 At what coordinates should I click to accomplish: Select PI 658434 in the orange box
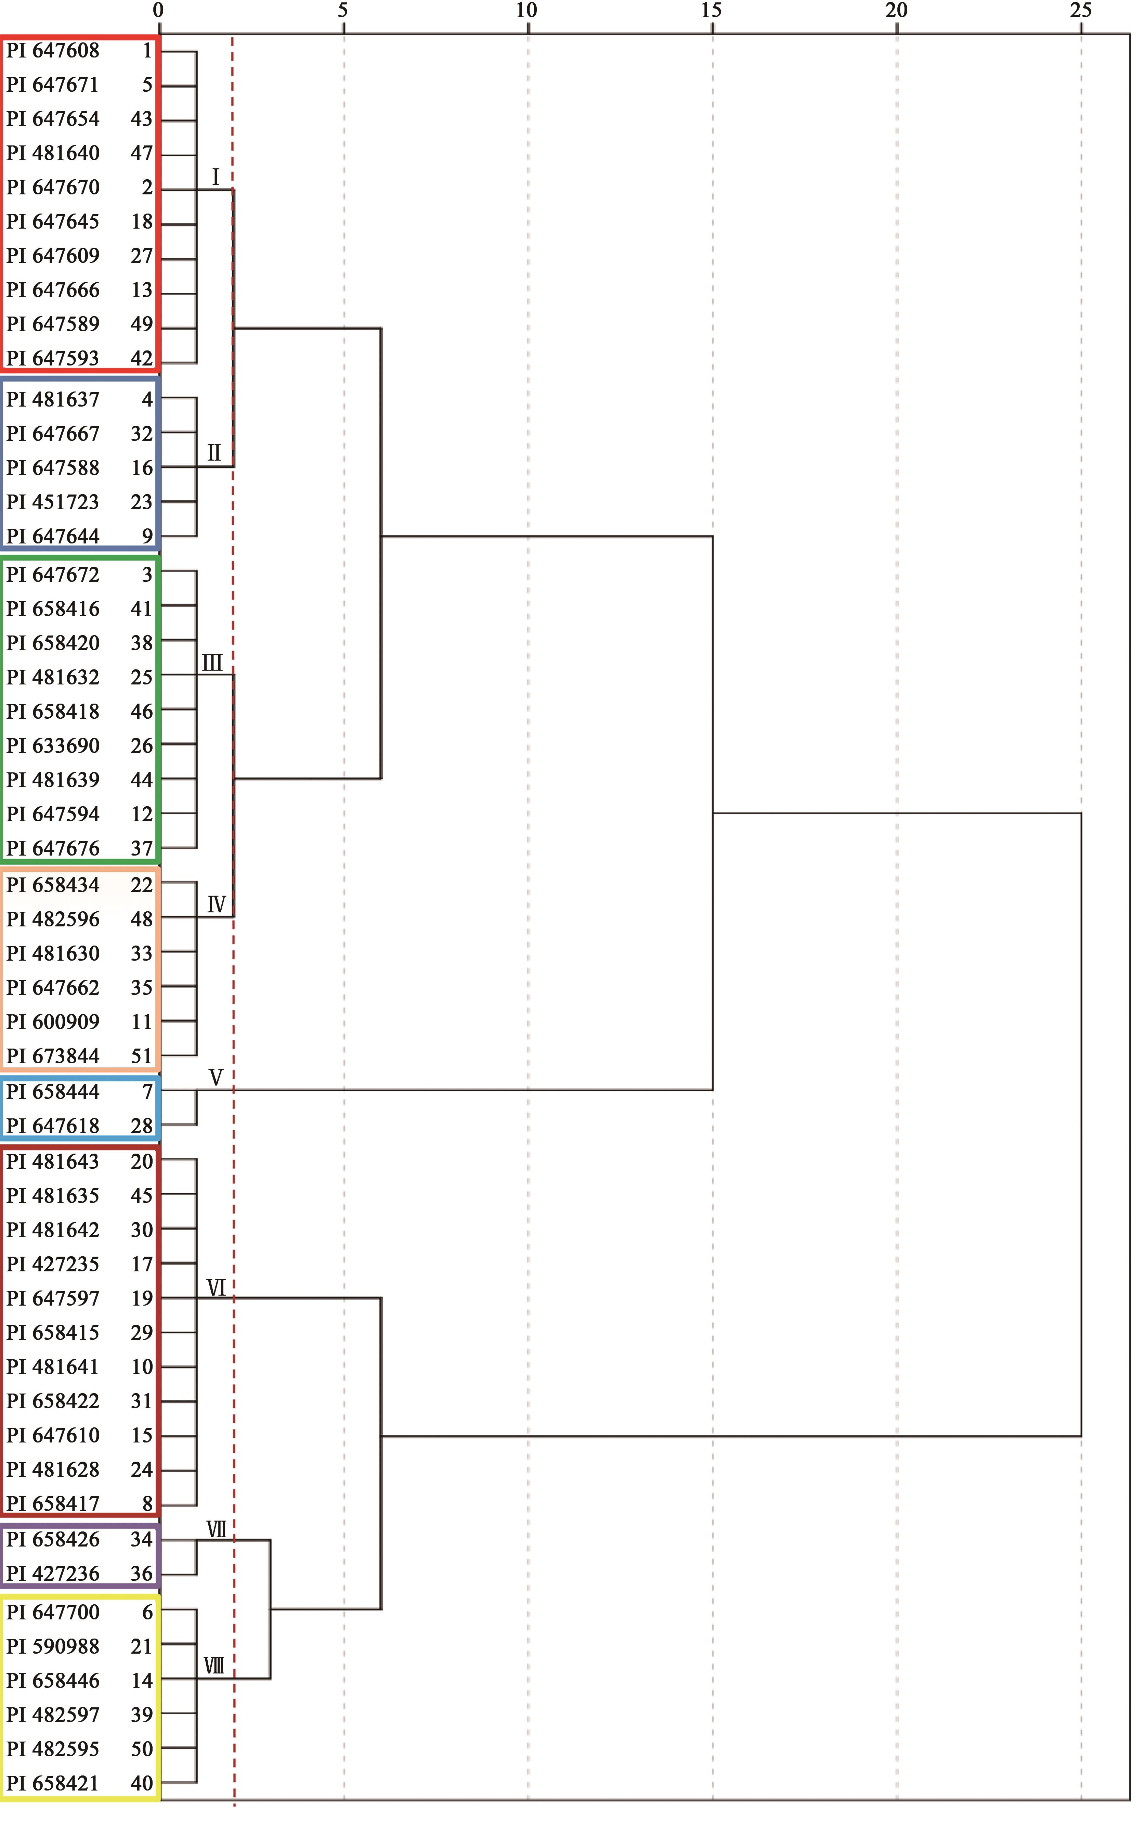(53, 885)
